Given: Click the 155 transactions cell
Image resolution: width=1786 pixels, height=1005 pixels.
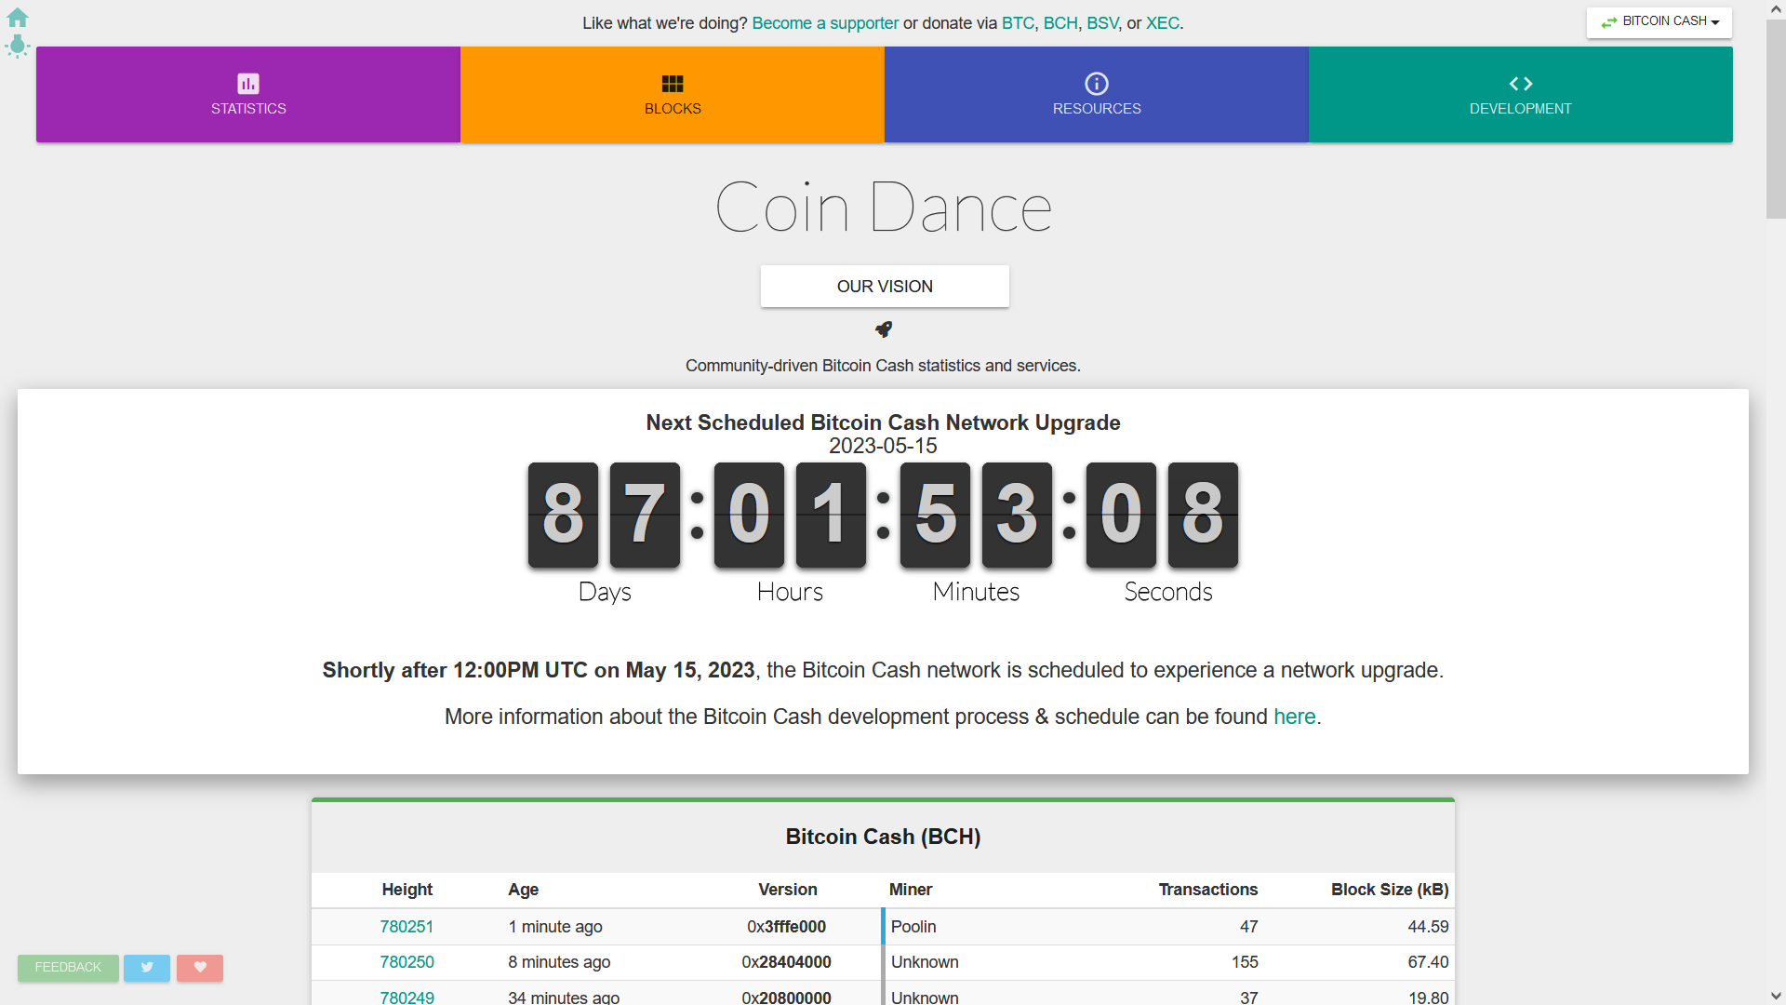Looking at the screenshot, I should click(x=1245, y=962).
